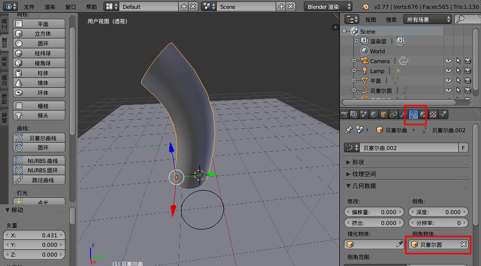481x266 pixels.
Task: Expand the 纹理空间 panel
Action: (364, 174)
